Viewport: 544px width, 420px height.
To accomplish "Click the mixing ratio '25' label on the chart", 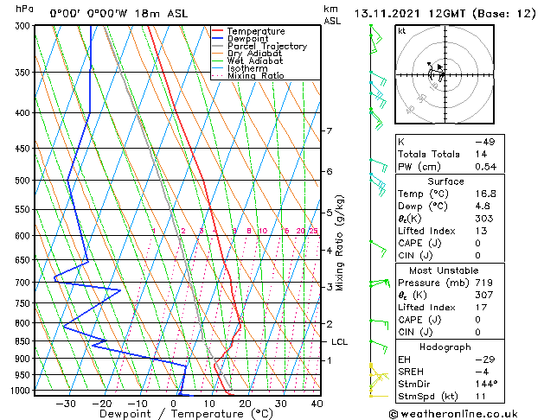I will tap(313, 231).
